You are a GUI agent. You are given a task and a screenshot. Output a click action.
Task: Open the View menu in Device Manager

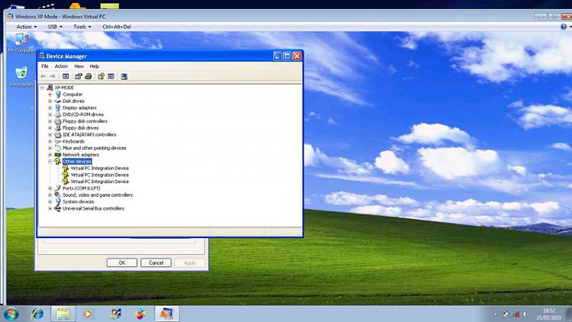79,66
